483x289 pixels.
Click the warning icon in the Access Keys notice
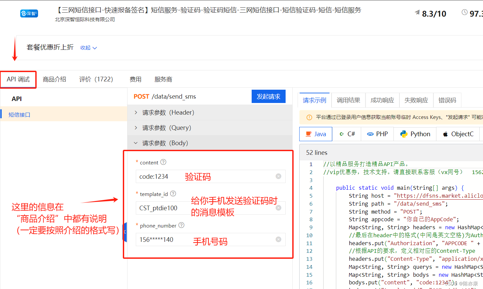(309, 117)
